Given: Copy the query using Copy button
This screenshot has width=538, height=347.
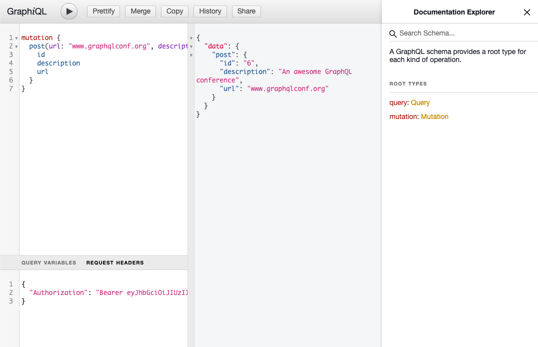Looking at the screenshot, I should click(x=174, y=11).
